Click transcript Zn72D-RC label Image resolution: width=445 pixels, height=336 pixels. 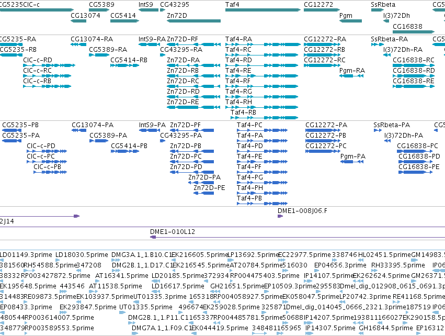[x=183, y=81]
